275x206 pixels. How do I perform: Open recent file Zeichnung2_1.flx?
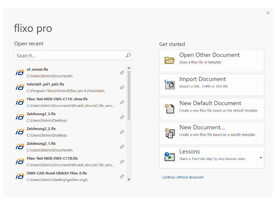point(70,147)
